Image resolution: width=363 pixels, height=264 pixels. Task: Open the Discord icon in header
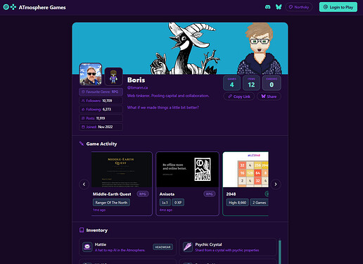tap(267, 7)
